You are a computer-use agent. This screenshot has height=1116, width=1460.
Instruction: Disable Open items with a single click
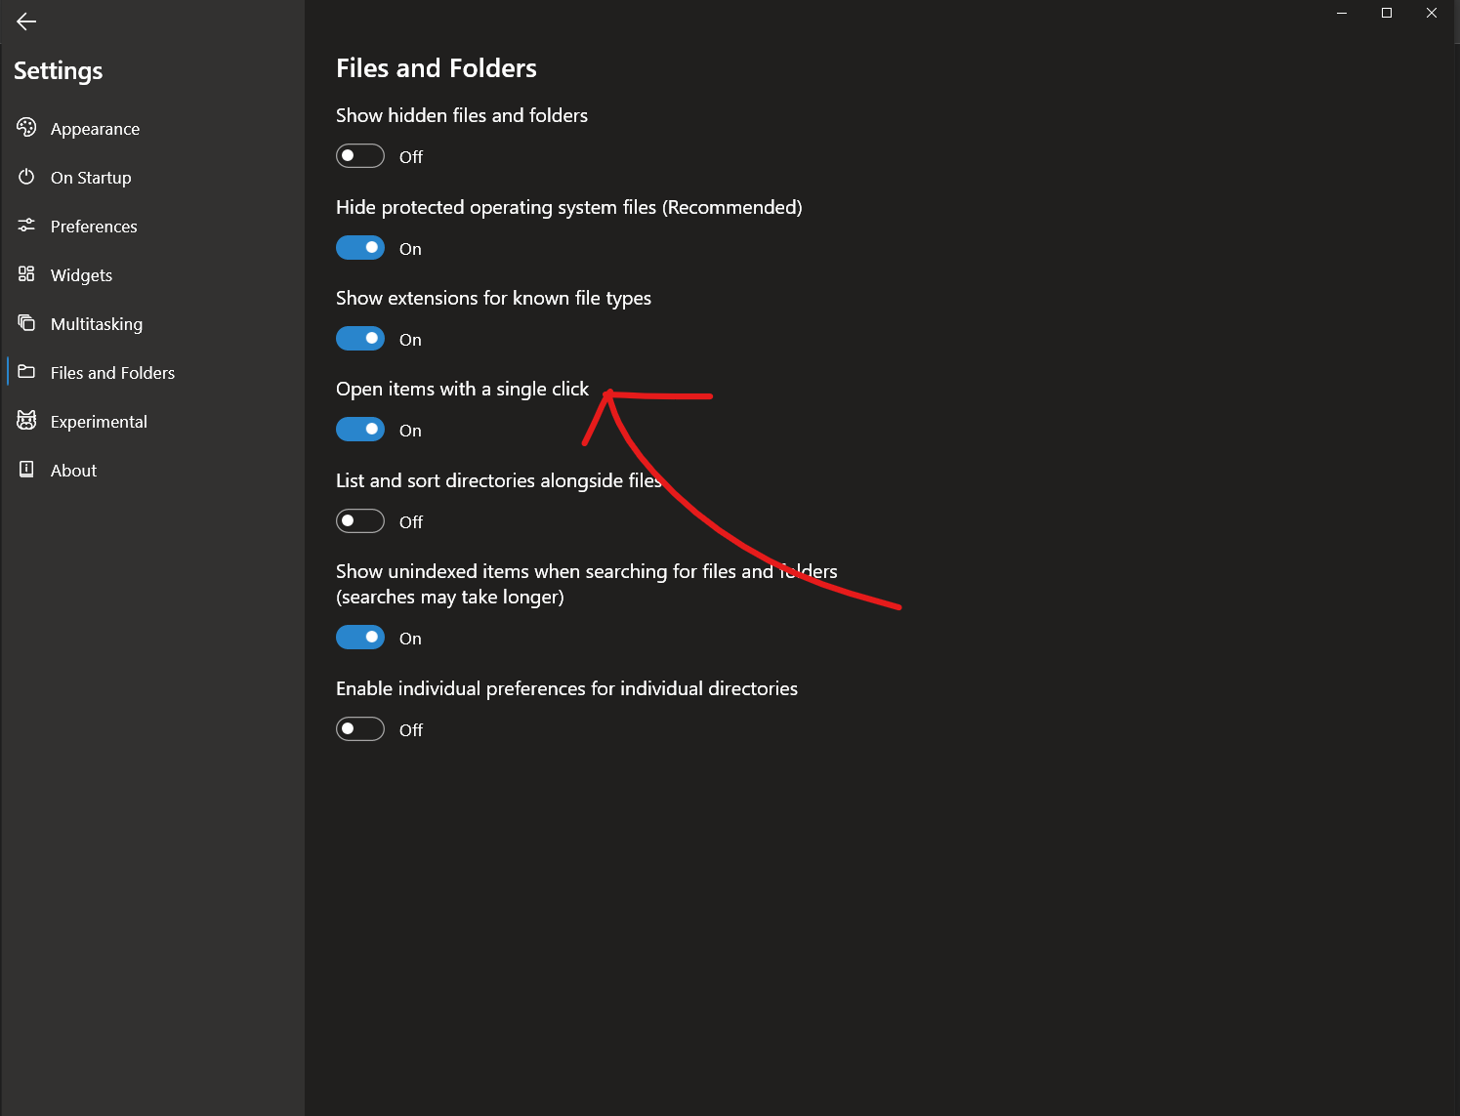[x=359, y=429]
